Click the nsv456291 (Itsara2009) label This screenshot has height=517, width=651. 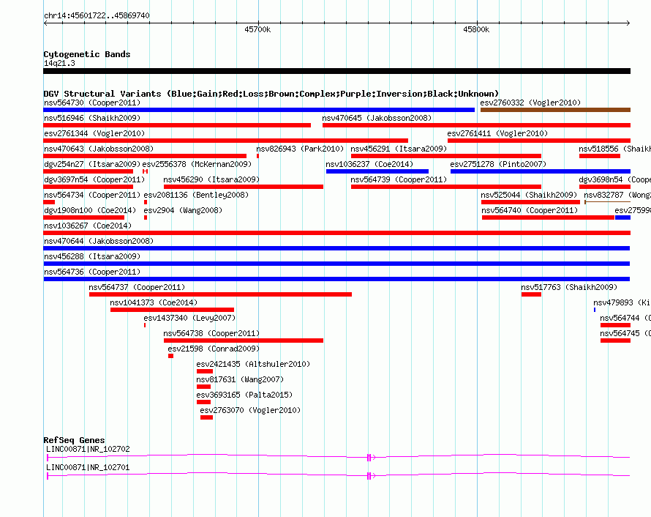[x=399, y=149]
